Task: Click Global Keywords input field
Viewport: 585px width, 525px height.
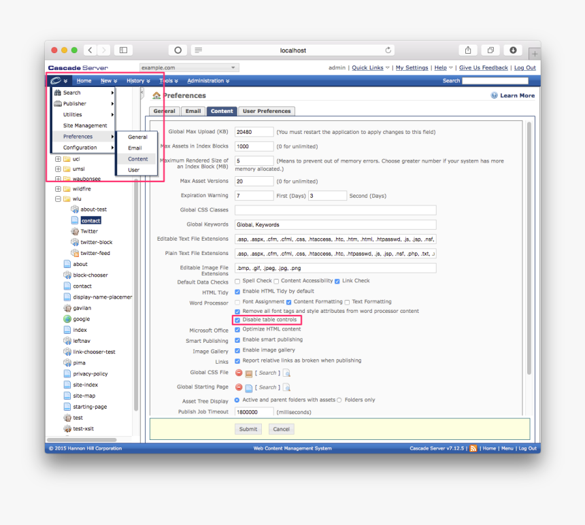Action: point(335,224)
